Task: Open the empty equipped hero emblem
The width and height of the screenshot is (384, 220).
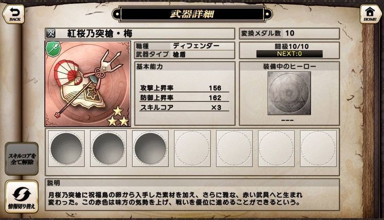Action: point(289,93)
